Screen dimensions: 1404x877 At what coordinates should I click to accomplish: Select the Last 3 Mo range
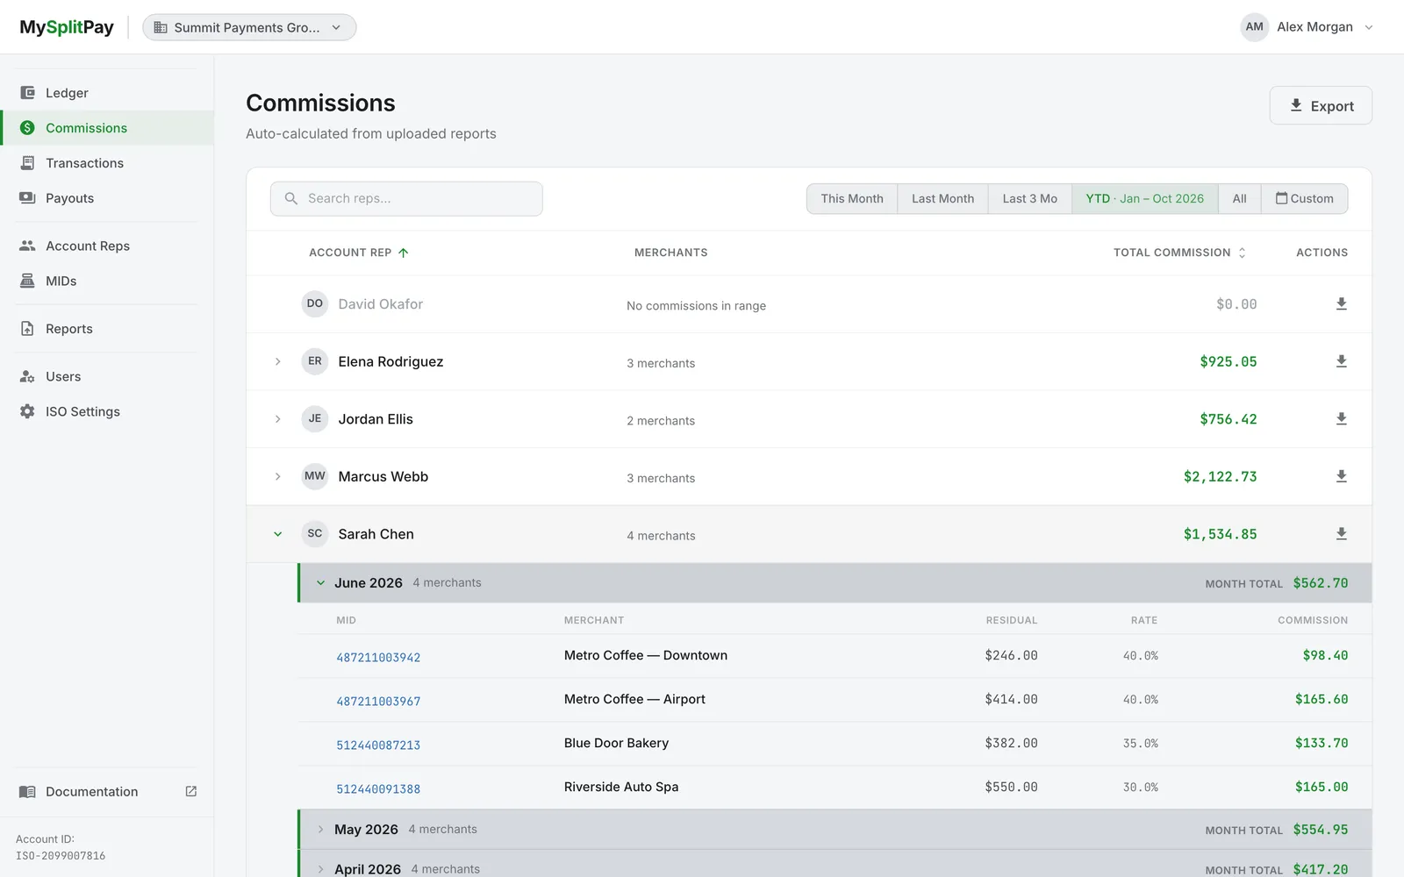pos(1030,198)
